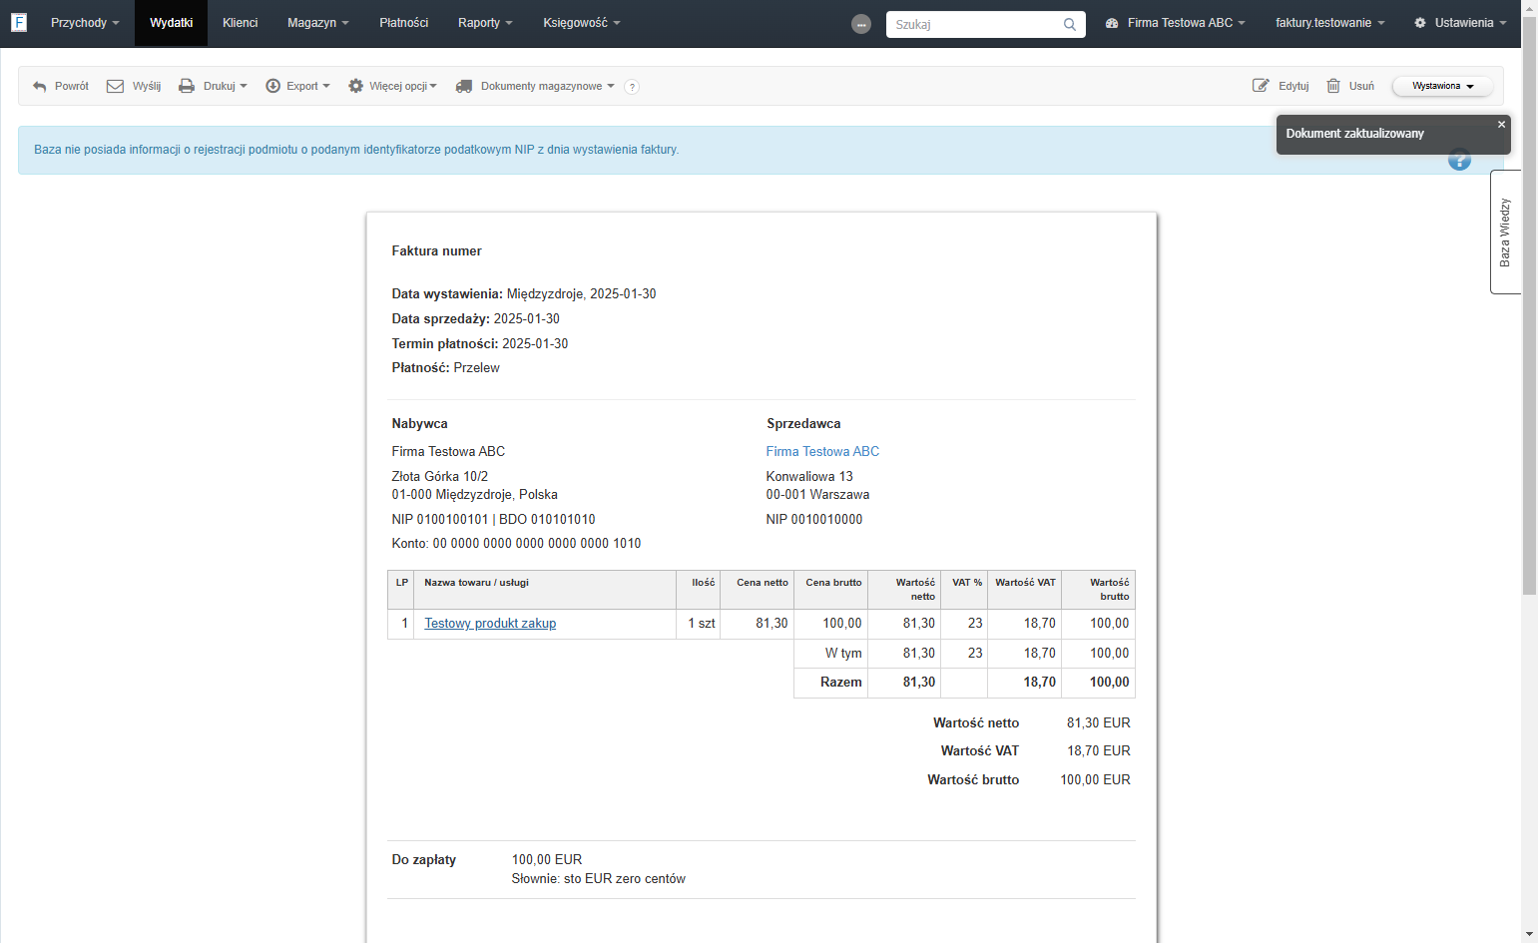Click the Usuń trash icon
The image size is (1538, 943).
pyautogui.click(x=1333, y=86)
